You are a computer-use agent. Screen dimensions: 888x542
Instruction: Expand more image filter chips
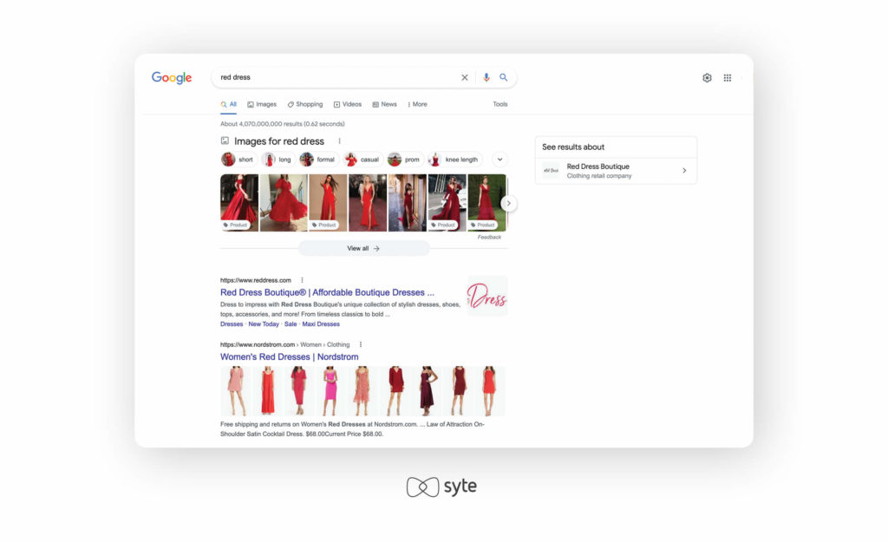point(499,160)
